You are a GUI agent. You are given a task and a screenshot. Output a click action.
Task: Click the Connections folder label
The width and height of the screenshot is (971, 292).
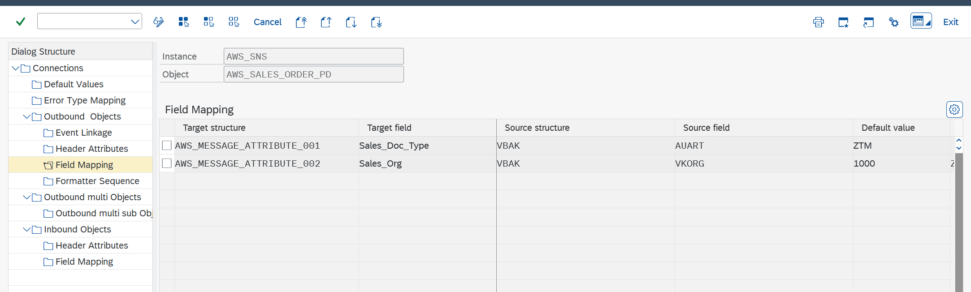(58, 68)
